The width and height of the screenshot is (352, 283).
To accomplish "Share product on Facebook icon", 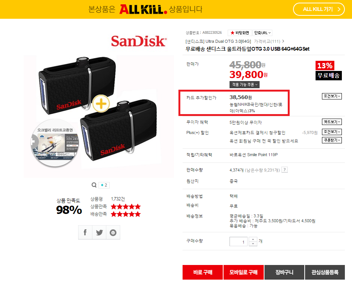I will (85, 233).
